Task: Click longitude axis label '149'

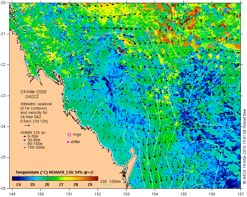Action: coord(12,194)
